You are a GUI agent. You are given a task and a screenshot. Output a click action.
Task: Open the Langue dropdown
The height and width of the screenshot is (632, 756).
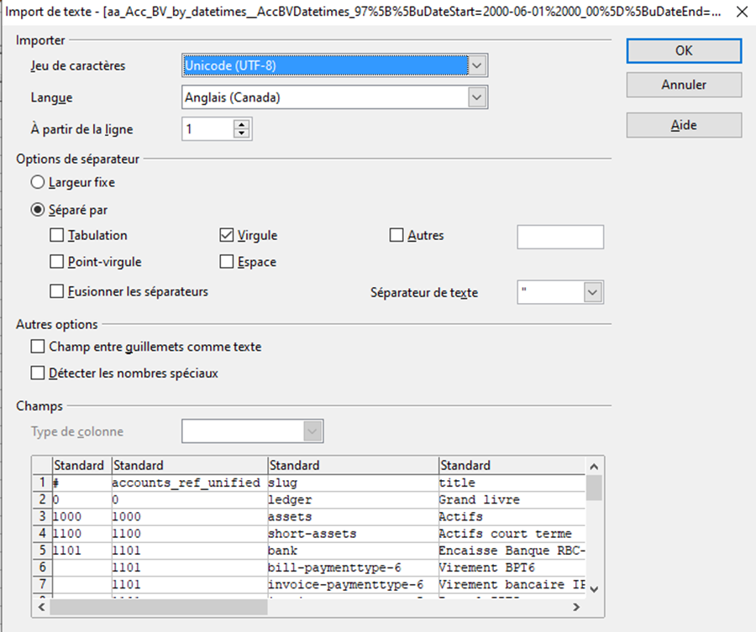coord(476,97)
